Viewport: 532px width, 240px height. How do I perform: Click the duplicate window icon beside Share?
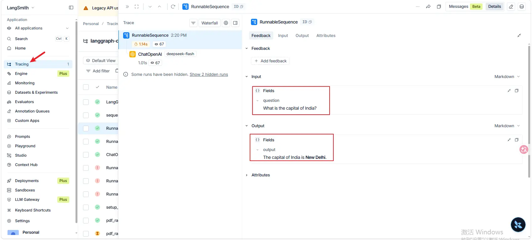coord(439,7)
